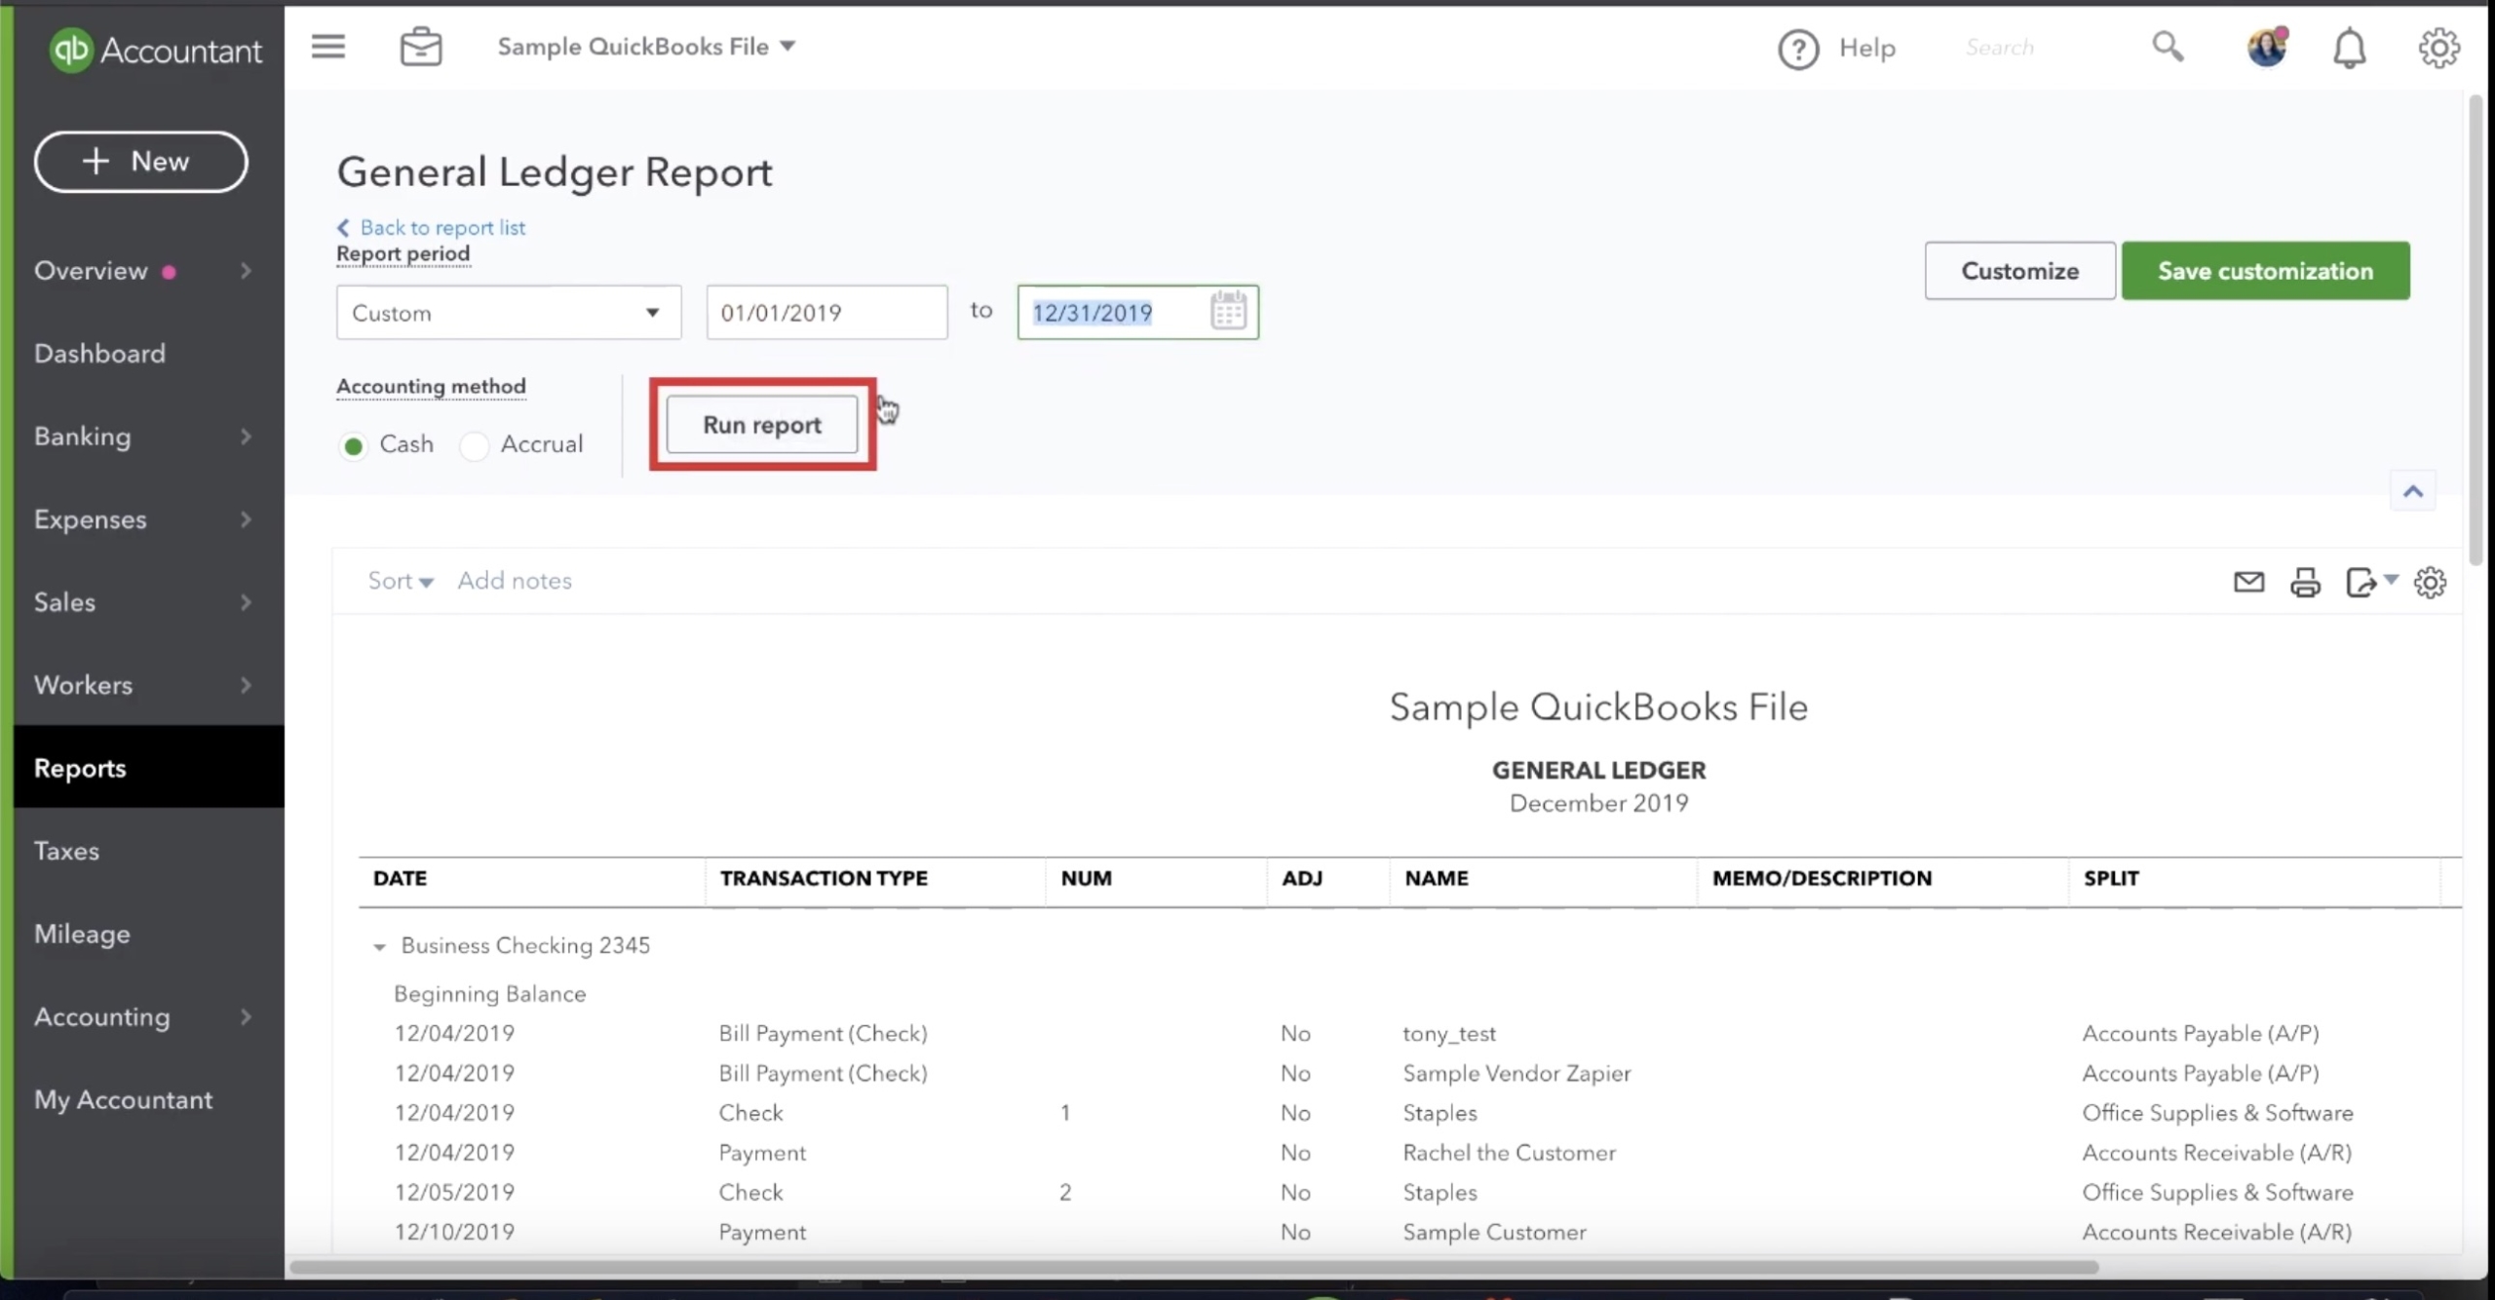Click the MEMO/DESCRIPTION column header
The width and height of the screenshot is (2495, 1300).
click(x=1822, y=878)
